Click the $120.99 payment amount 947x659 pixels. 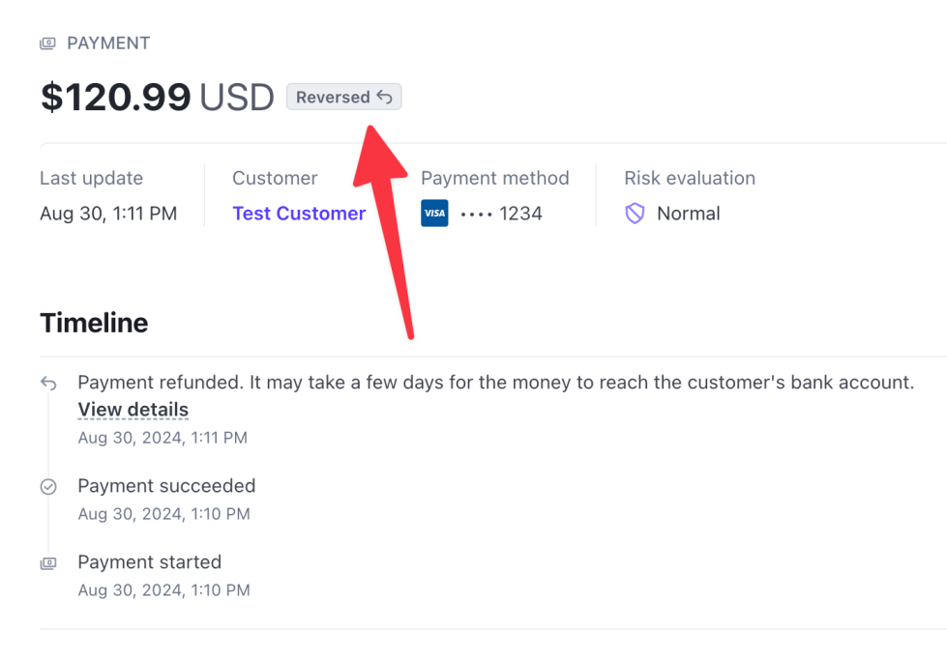click(116, 98)
